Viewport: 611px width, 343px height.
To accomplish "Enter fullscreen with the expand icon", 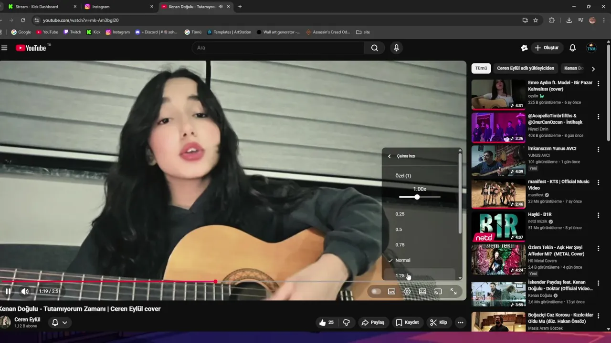I will pyautogui.click(x=453, y=291).
